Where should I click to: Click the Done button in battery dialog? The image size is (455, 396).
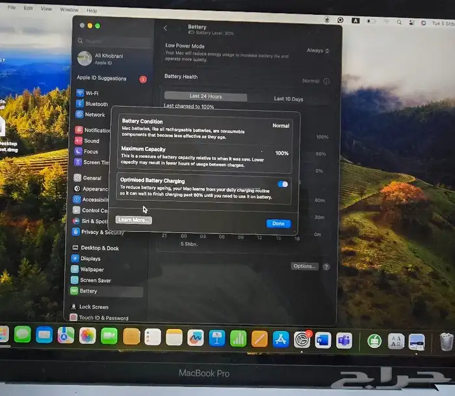click(278, 224)
